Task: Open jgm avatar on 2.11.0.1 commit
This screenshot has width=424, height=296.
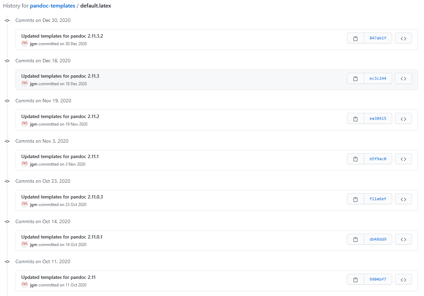Action: click(x=25, y=244)
